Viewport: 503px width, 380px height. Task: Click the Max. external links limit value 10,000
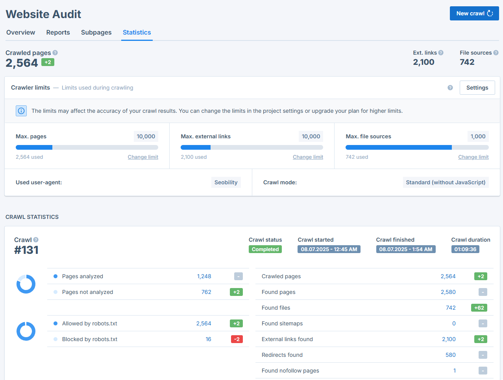tap(311, 136)
